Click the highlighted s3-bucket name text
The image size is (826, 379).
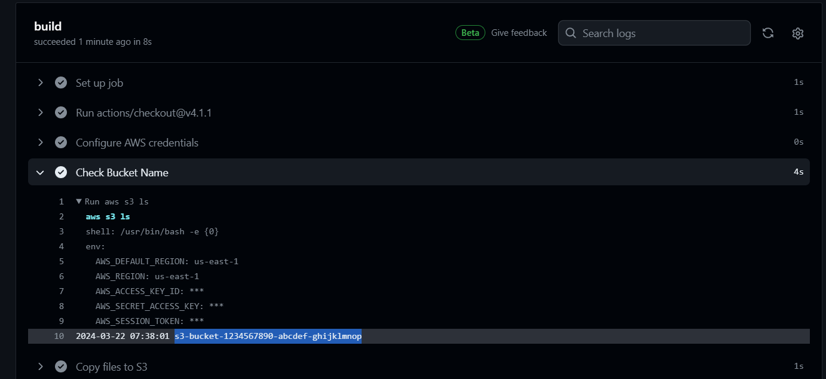point(268,336)
